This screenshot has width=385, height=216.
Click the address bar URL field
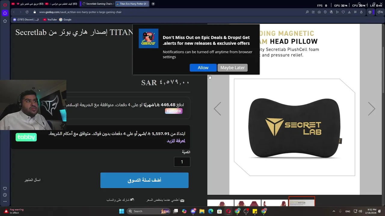168,12
